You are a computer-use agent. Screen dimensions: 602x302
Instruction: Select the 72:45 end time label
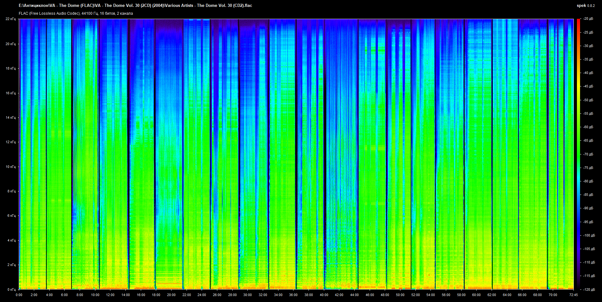pos(573,295)
